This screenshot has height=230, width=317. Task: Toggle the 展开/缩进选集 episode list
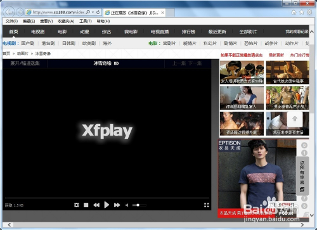click(x=25, y=63)
